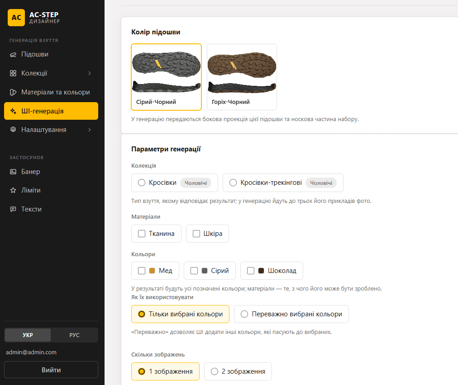Select the Кросівки collection radio
458x385 pixels.
point(142,183)
